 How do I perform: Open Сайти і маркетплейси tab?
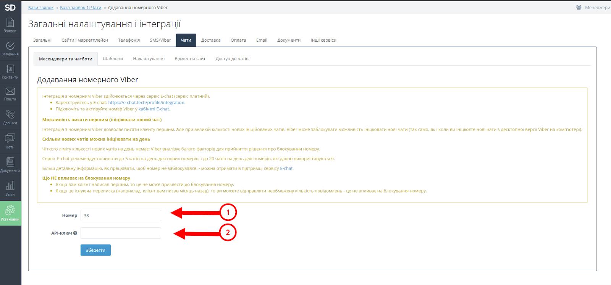(85, 40)
